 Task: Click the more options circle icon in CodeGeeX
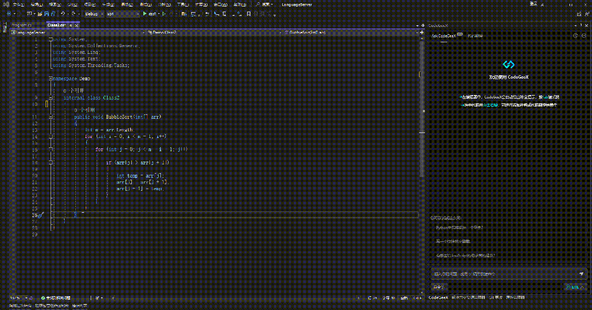[x=584, y=36]
